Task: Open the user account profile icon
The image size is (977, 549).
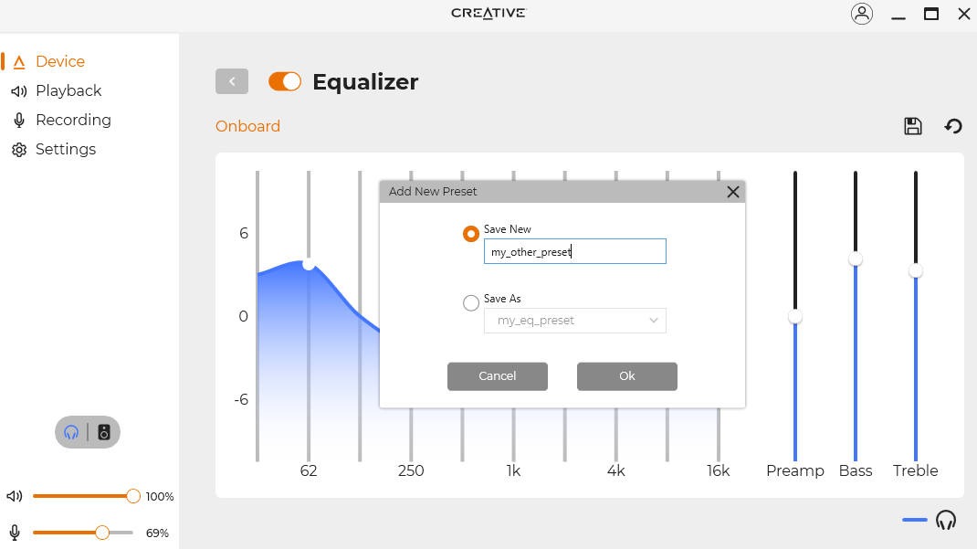Action: point(861,14)
